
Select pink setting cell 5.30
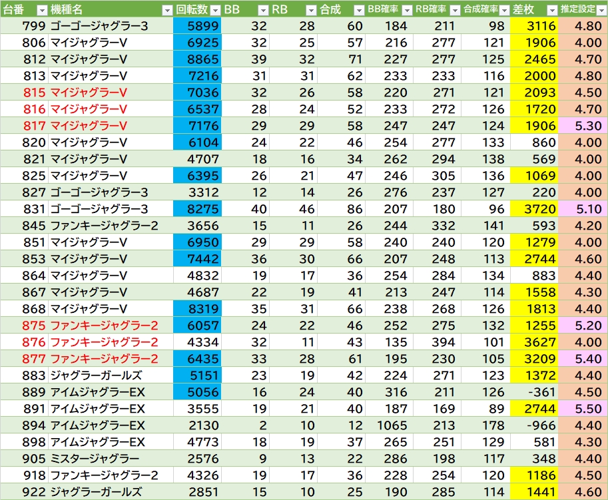(x=583, y=126)
